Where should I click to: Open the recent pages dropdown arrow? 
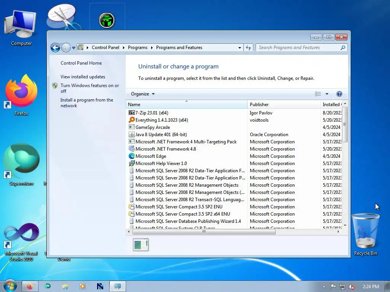point(74,48)
